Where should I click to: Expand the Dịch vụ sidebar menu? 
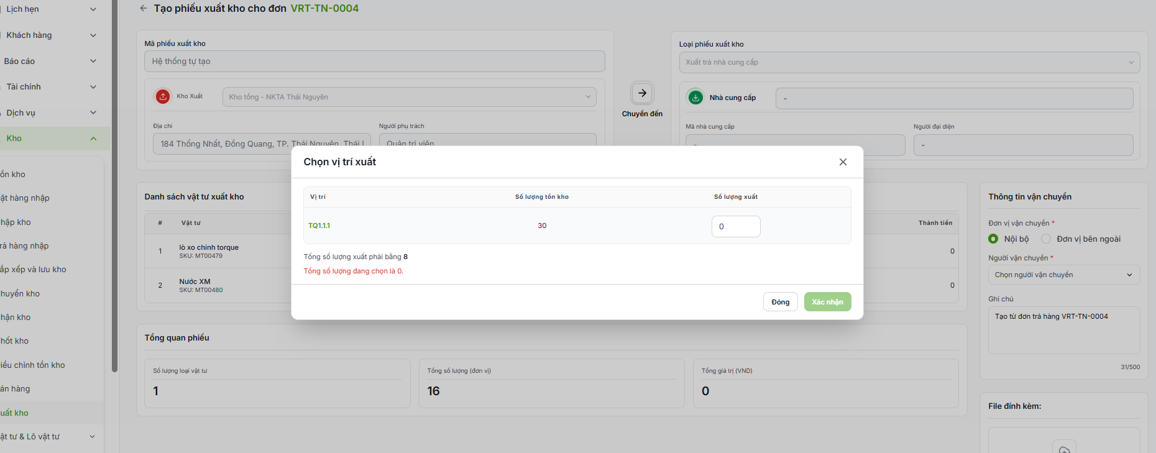click(51, 112)
